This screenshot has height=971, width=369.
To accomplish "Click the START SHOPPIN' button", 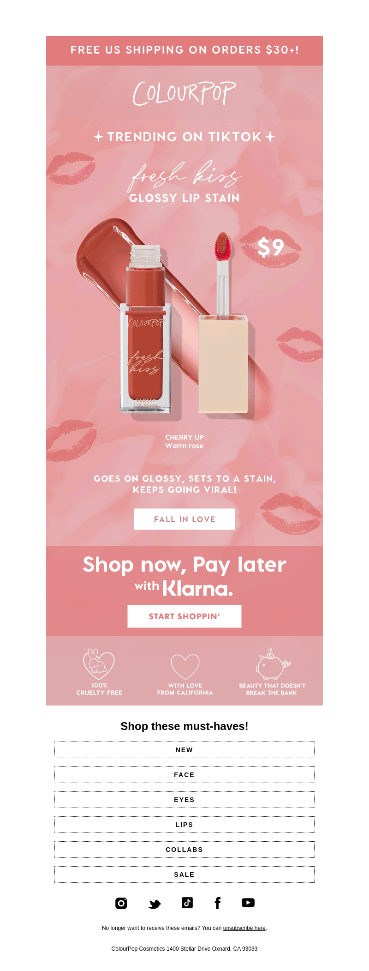I will tap(184, 616).
